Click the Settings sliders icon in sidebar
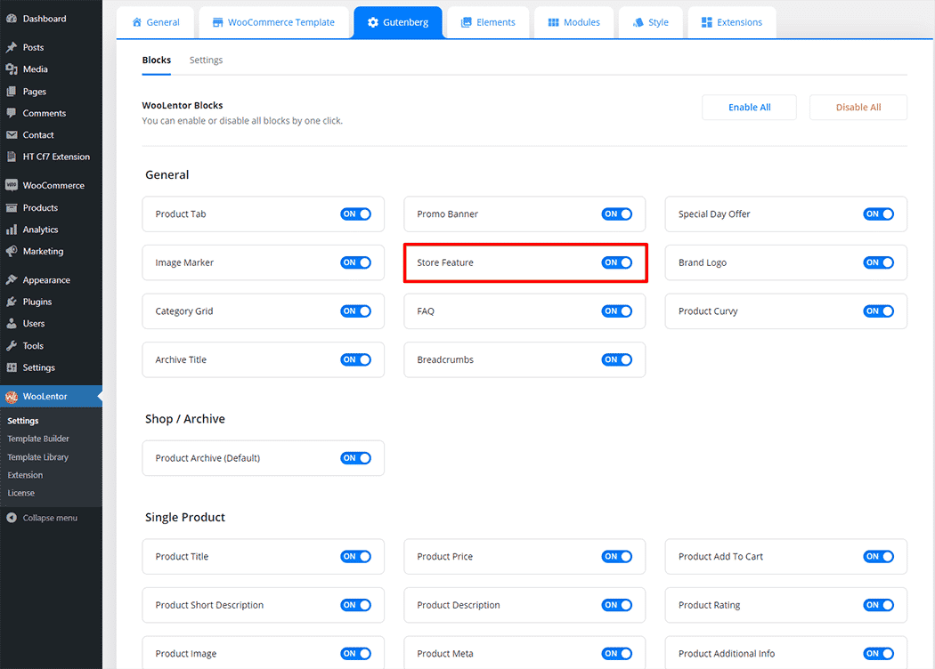 tap(12, 367)
